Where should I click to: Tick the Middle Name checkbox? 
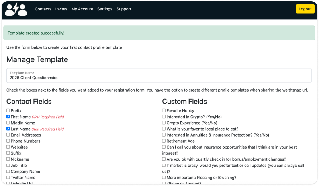coord(8,123)
